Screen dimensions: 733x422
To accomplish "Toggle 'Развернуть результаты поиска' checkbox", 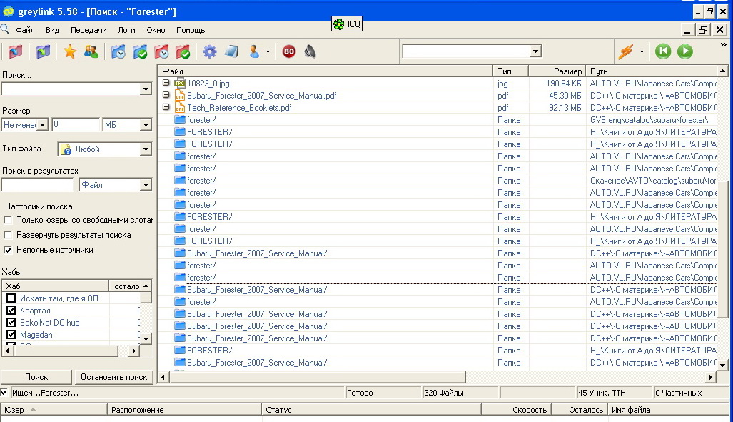I will [9, 235].
